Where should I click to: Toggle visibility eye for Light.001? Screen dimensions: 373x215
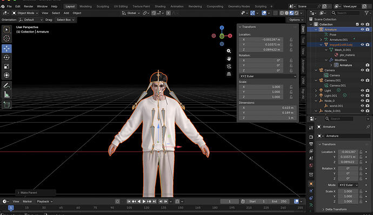[x=362, y=96]
